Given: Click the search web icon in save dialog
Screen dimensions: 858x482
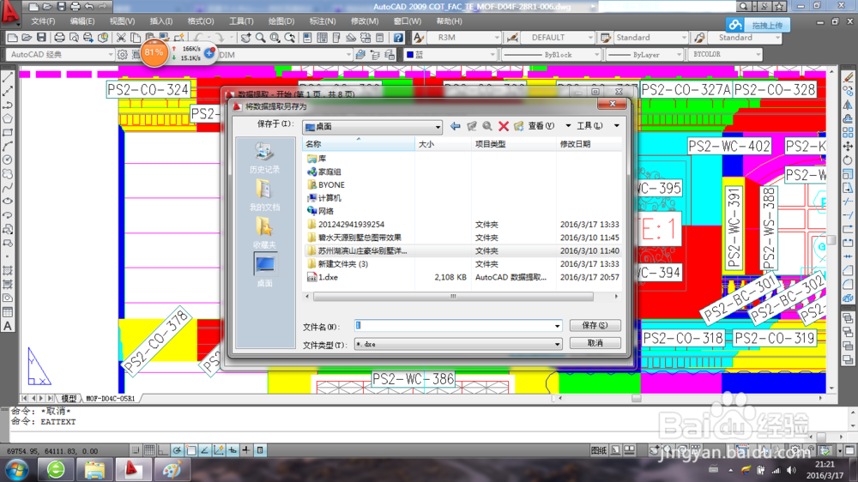Looking at the screenshot, I should click(x=487, y=126).
